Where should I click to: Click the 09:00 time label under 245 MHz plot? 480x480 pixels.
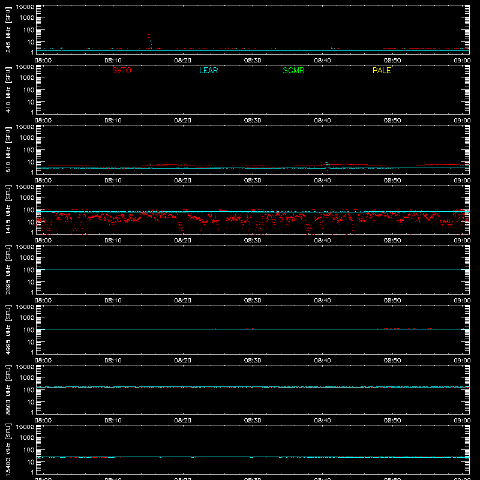(x=462, y=61)
